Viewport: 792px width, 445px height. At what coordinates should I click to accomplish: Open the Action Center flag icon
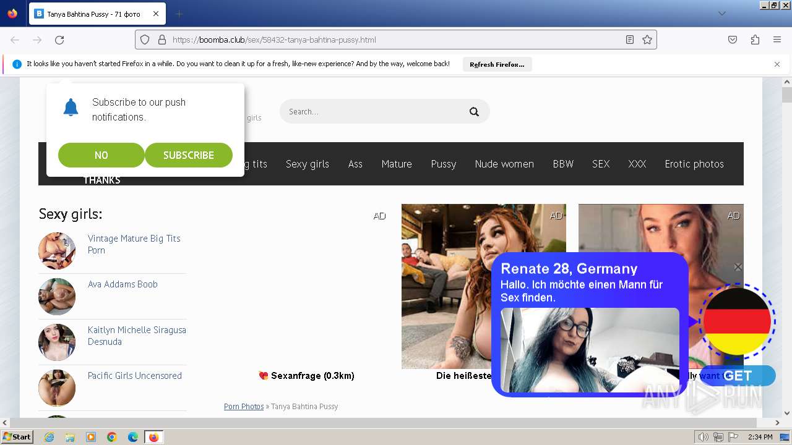click(732, 437)
